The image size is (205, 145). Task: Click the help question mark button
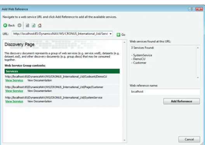click(x=192, y=9)
